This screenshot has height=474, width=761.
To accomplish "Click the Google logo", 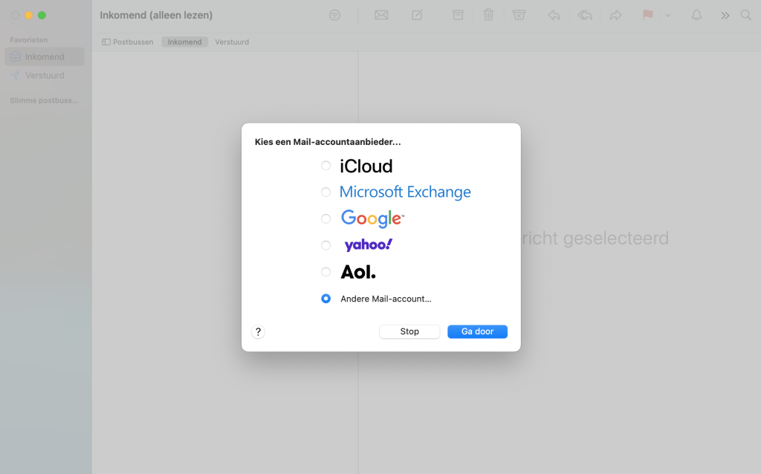I will 372,219.
